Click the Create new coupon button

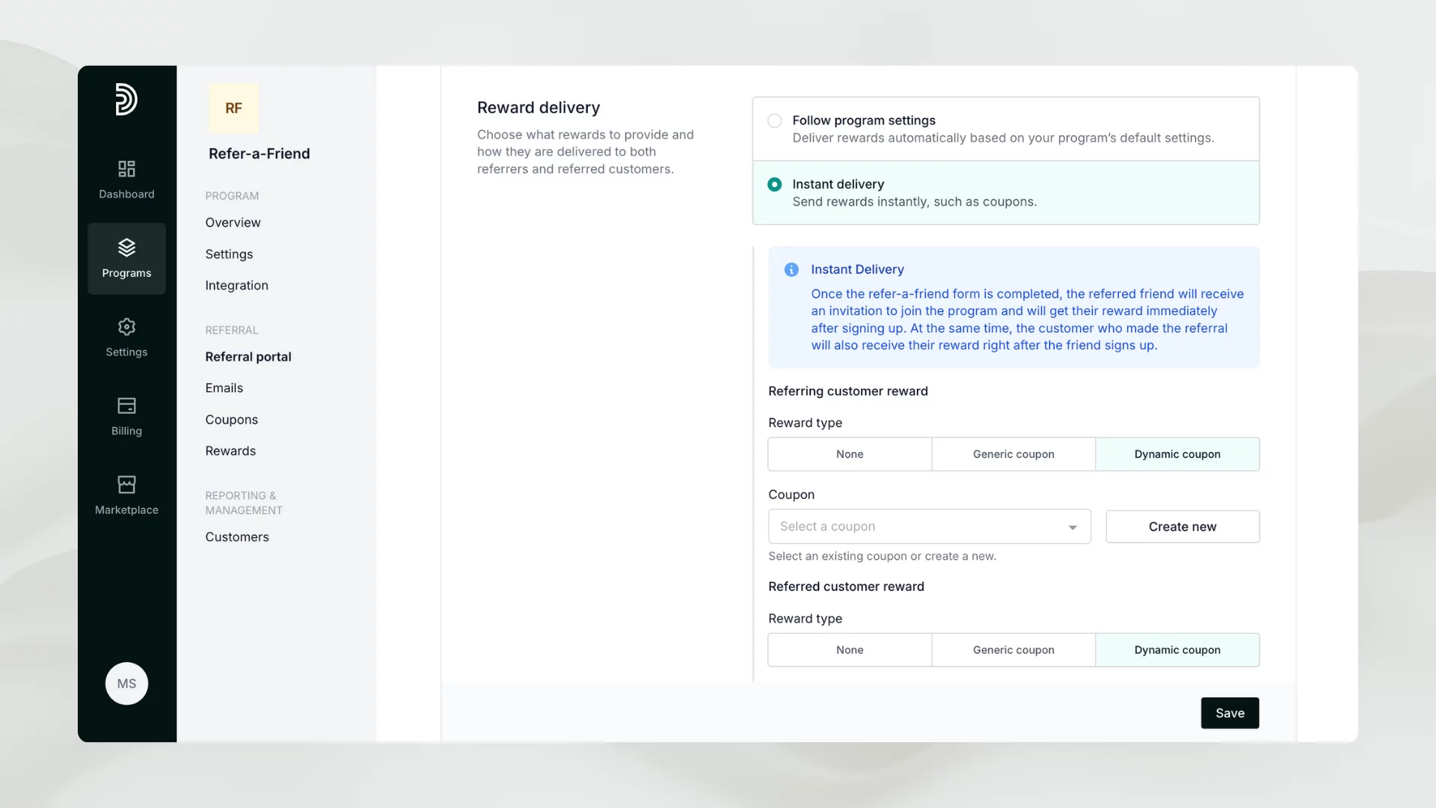[1182, 527]
